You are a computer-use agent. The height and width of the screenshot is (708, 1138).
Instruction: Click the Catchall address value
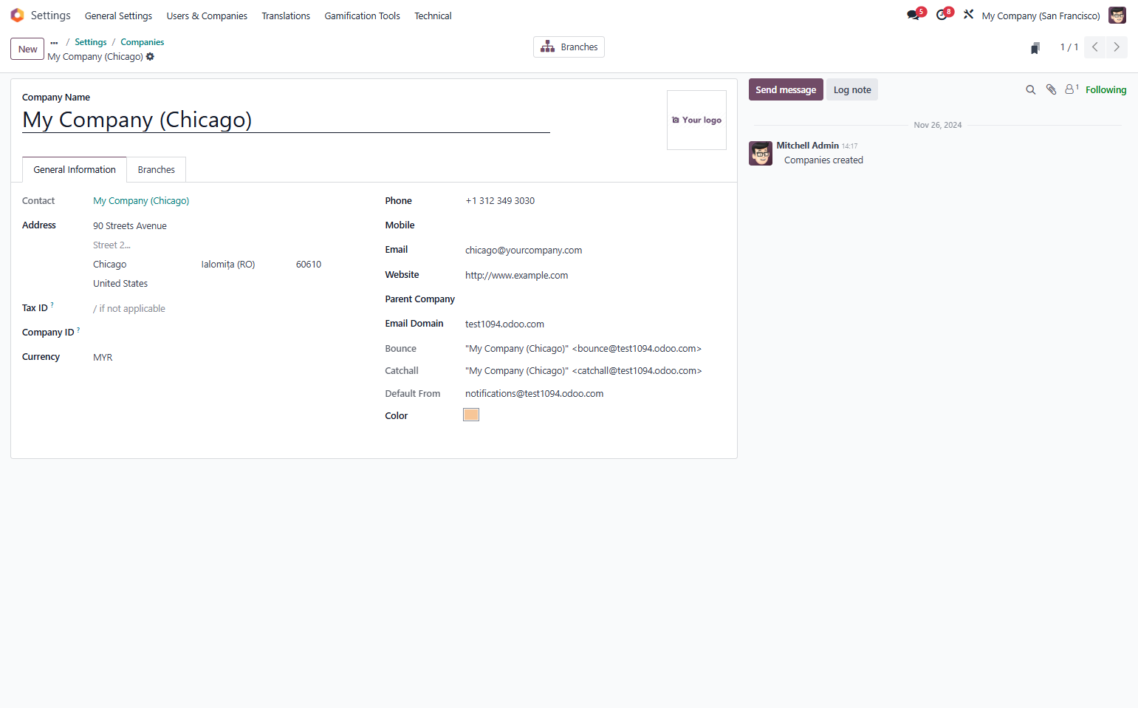(x=583, y=371)
